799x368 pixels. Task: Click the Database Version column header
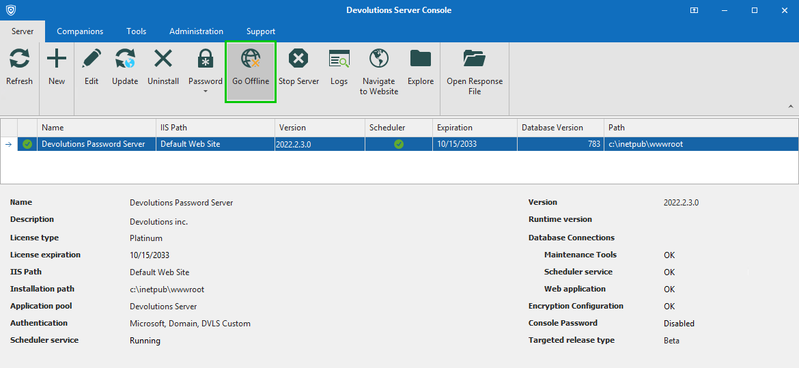tap(552, 128)
